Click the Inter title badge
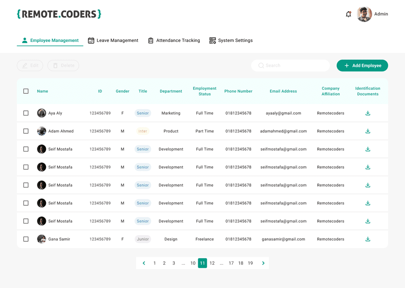The image size is (405, 288). pos(142,131)
